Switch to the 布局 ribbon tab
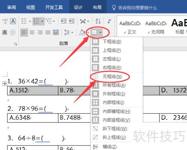Image resolution: width=187 pixels, height=150 pixels. click(97, 7)
